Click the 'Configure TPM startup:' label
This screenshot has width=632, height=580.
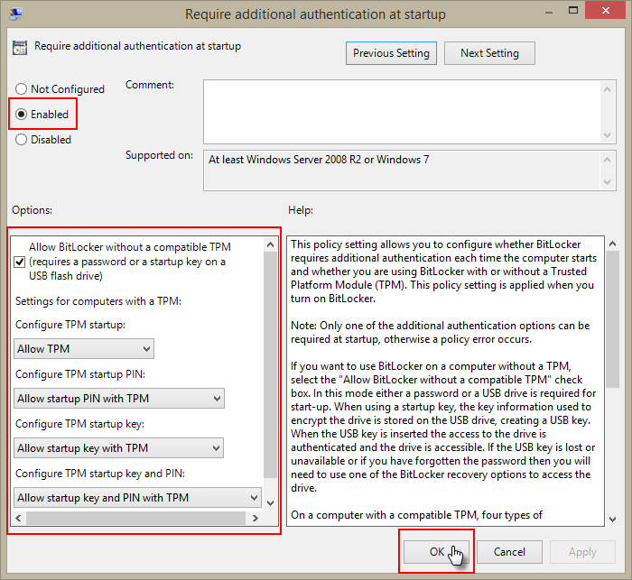coord(70,325)
